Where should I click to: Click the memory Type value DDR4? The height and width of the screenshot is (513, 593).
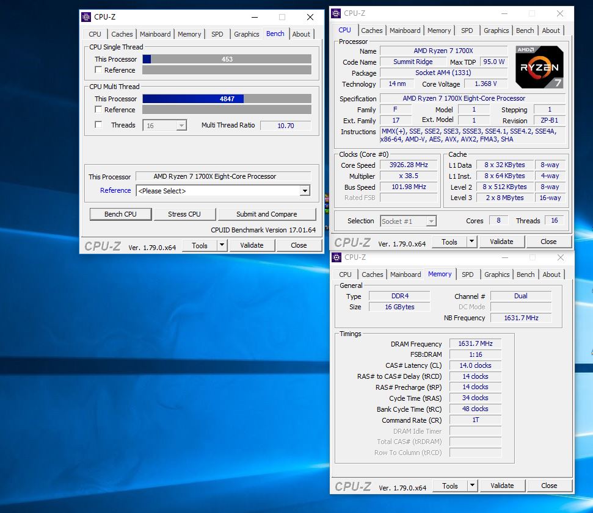click(400, 296)
